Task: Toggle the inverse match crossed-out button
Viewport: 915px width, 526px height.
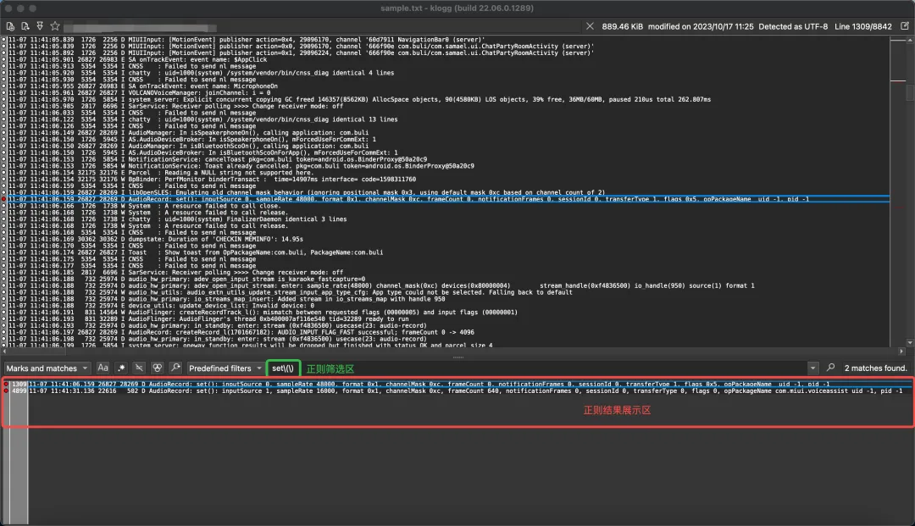Action: 139,368
